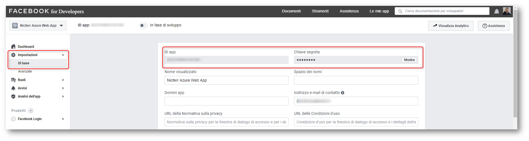This screenshot has width=529, height=141.
Task: Click the contact e-mail address field
Action: click(356, 101)
